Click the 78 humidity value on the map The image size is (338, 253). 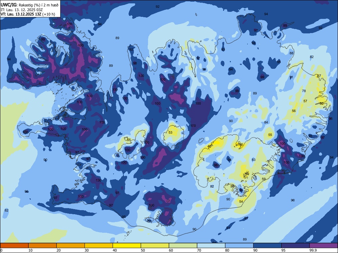(304, 91)
